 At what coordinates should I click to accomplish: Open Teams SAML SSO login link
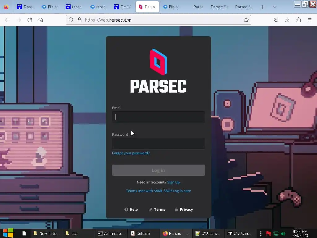(158, 191)
